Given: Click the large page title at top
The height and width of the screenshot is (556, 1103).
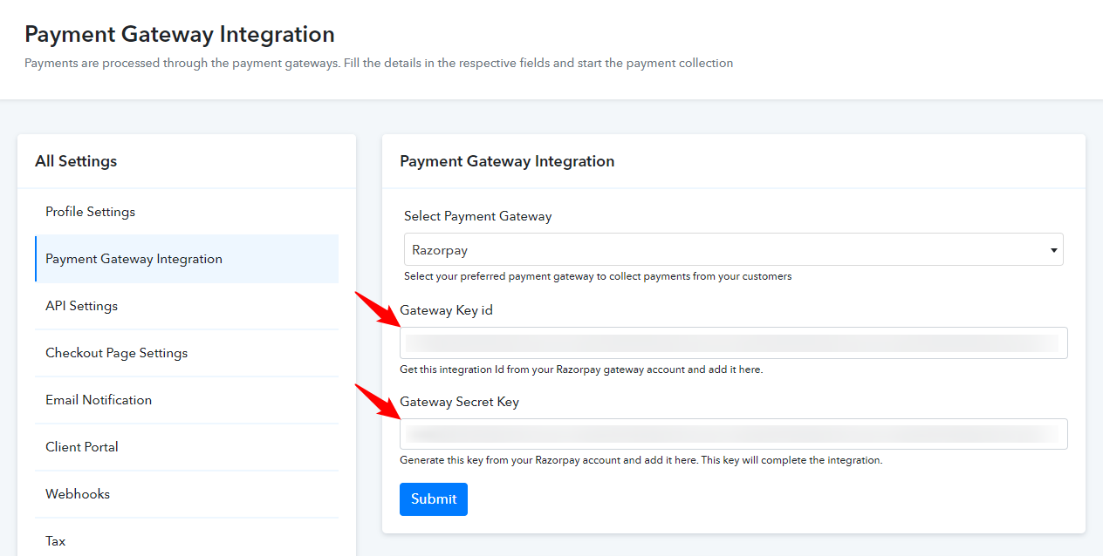Looking at the screenshot, I should 180,35.
